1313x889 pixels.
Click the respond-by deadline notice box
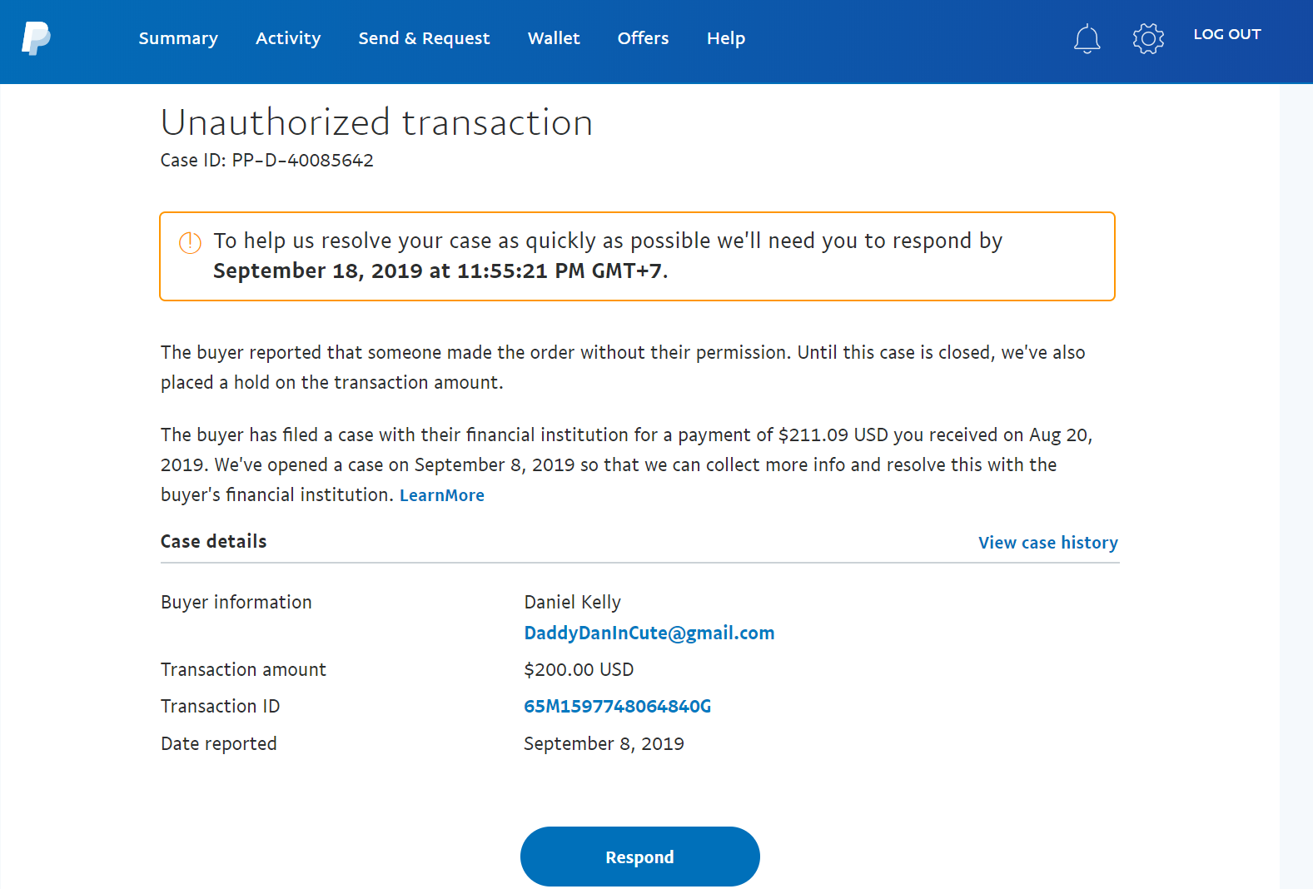pyautogui.click(x=636, y=256)
